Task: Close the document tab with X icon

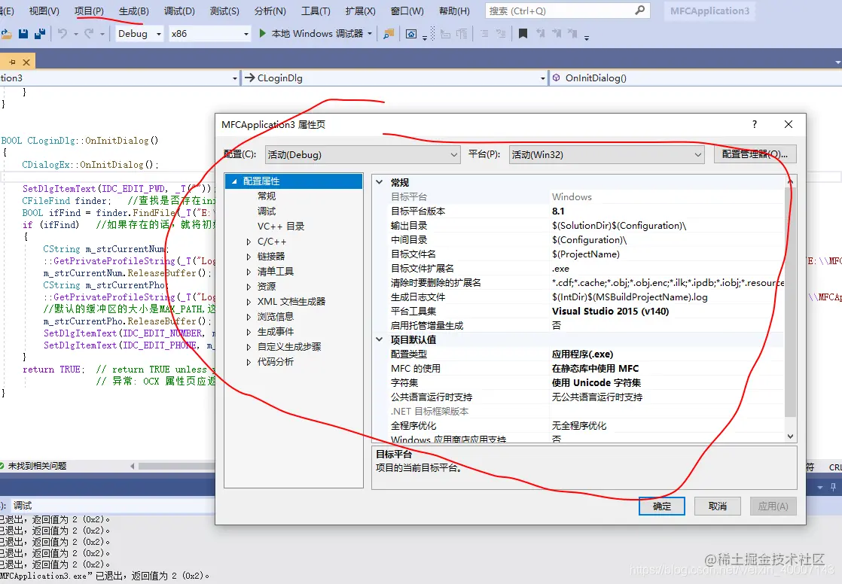Action: [x=26, y=62]
